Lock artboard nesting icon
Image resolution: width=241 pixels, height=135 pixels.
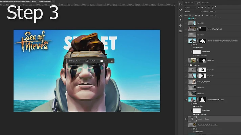(x=199, y=16)
